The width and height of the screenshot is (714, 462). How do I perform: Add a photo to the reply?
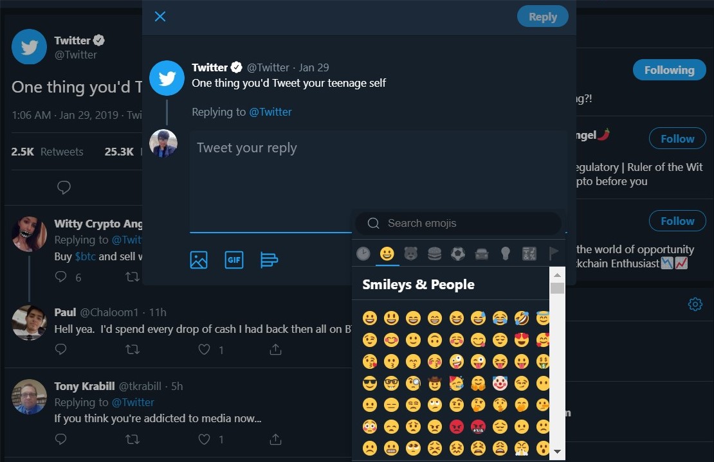point(199,260)
